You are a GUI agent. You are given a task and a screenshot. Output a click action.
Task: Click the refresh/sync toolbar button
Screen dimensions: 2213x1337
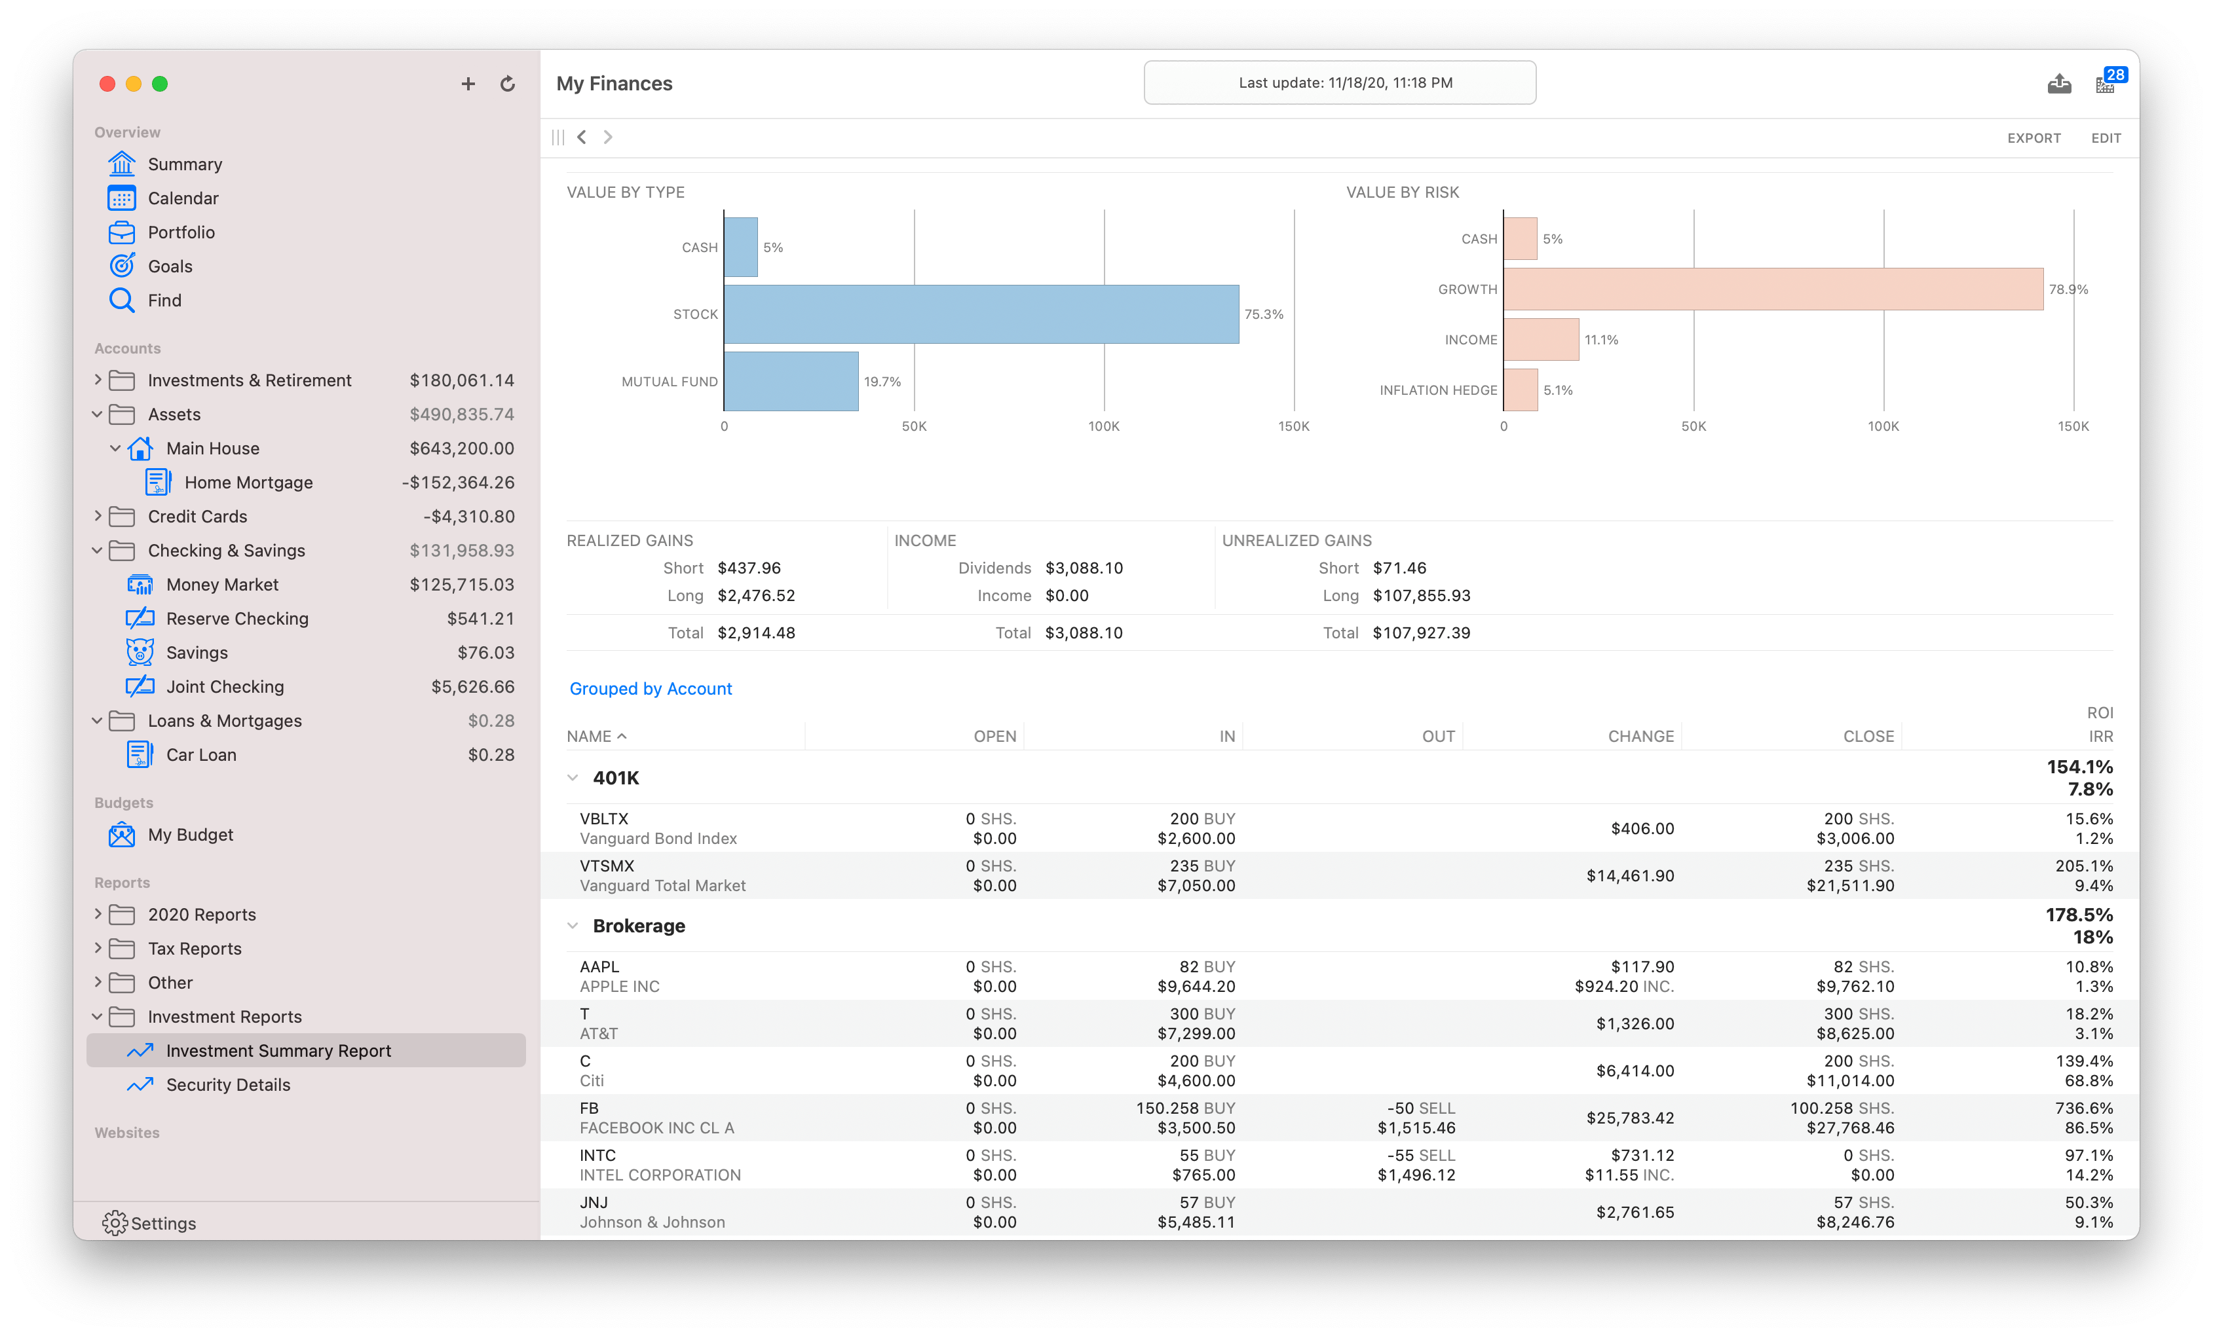(508, 82)
